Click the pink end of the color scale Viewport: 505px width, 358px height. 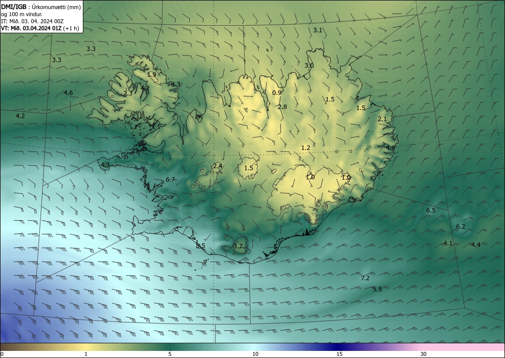[464, 347]
